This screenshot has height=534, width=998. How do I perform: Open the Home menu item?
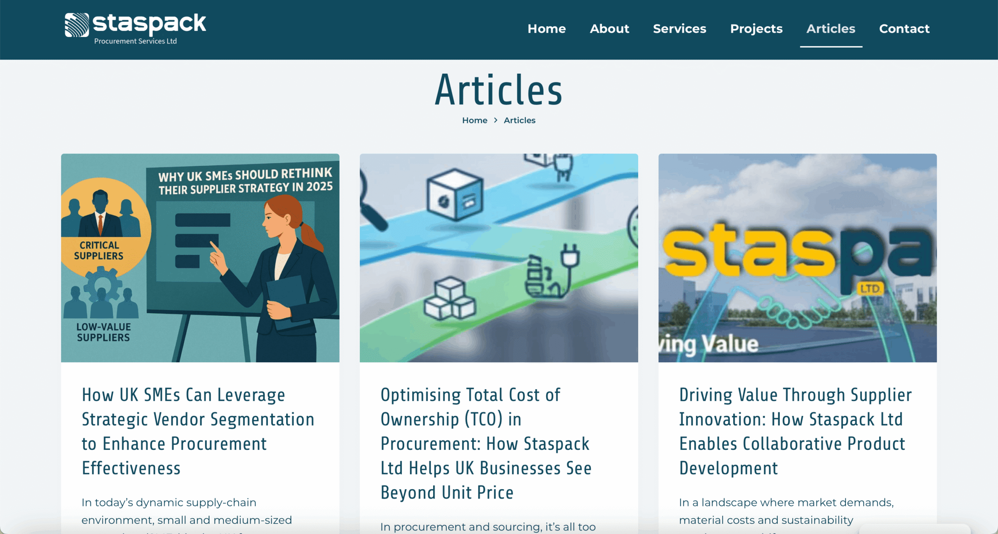click(x=547, y=29)
